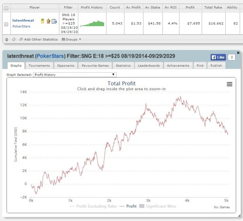Click the Facebook Like button
This screenshot has height=221, width=243.
(218, 57)
